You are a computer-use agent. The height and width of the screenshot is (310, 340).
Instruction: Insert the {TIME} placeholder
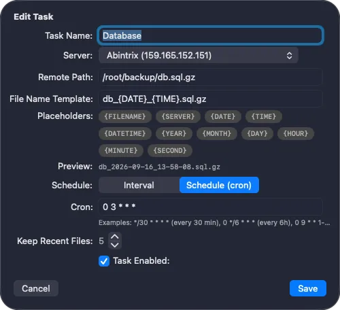click(264, 116)
